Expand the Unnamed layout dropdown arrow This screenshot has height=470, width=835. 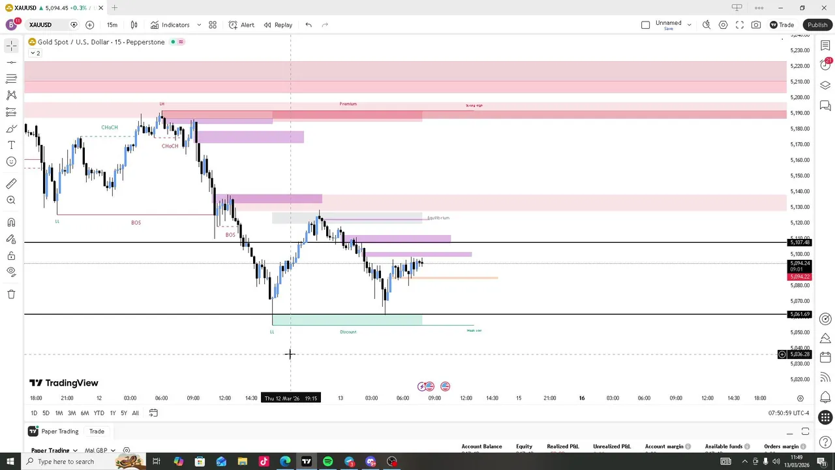pyautogui.click(x=689, y=25)
